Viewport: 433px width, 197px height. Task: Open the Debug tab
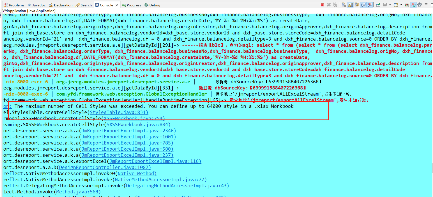click(x=152, y=5)
